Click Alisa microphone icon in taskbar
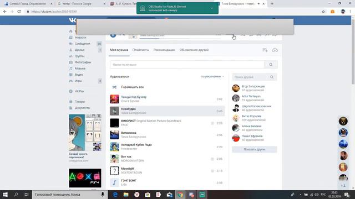The image size is (355, 199). pyautogui.click(x=103, y=195)
